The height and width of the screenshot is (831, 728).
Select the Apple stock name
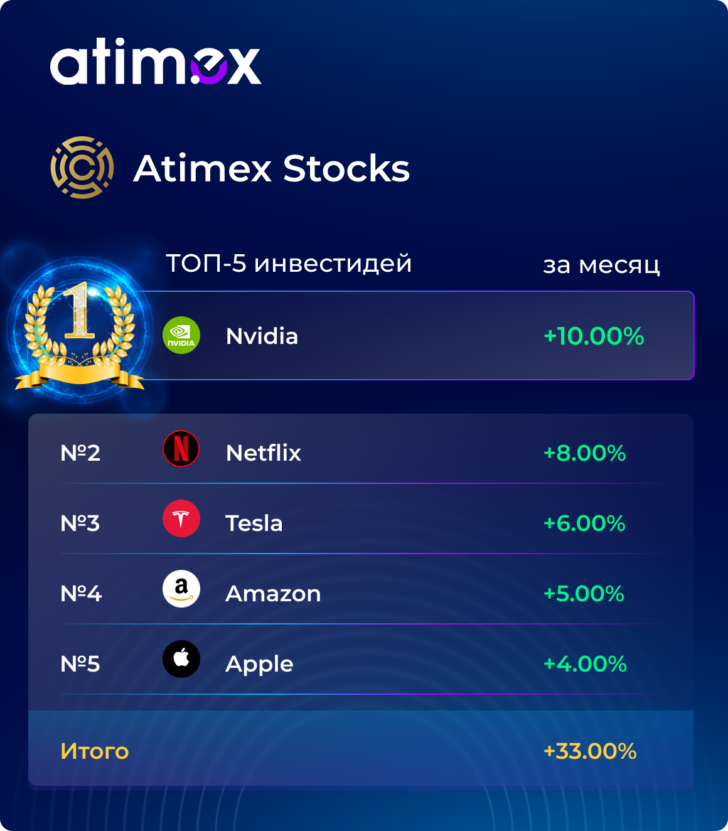259,664
